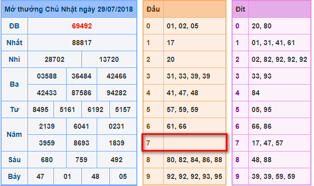This screenshot has width=314, height=186.
Task: Click sixth prize number 759
Action: 81,160
